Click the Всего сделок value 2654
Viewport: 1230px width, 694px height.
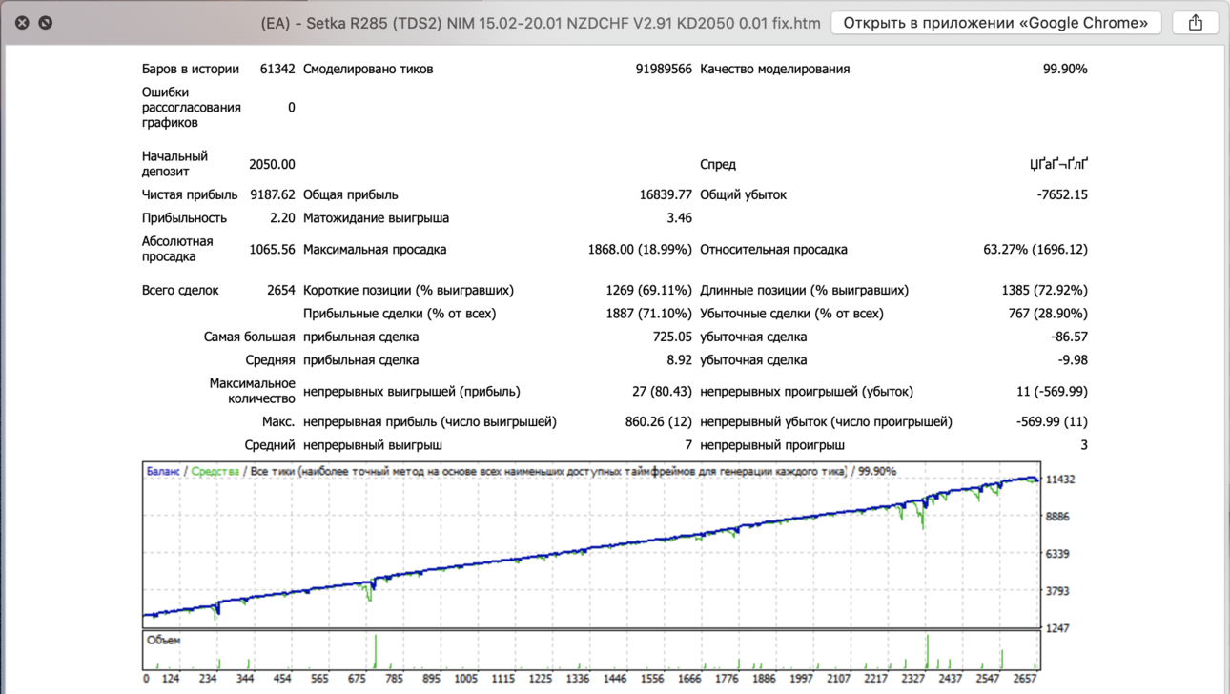(281, 290)
